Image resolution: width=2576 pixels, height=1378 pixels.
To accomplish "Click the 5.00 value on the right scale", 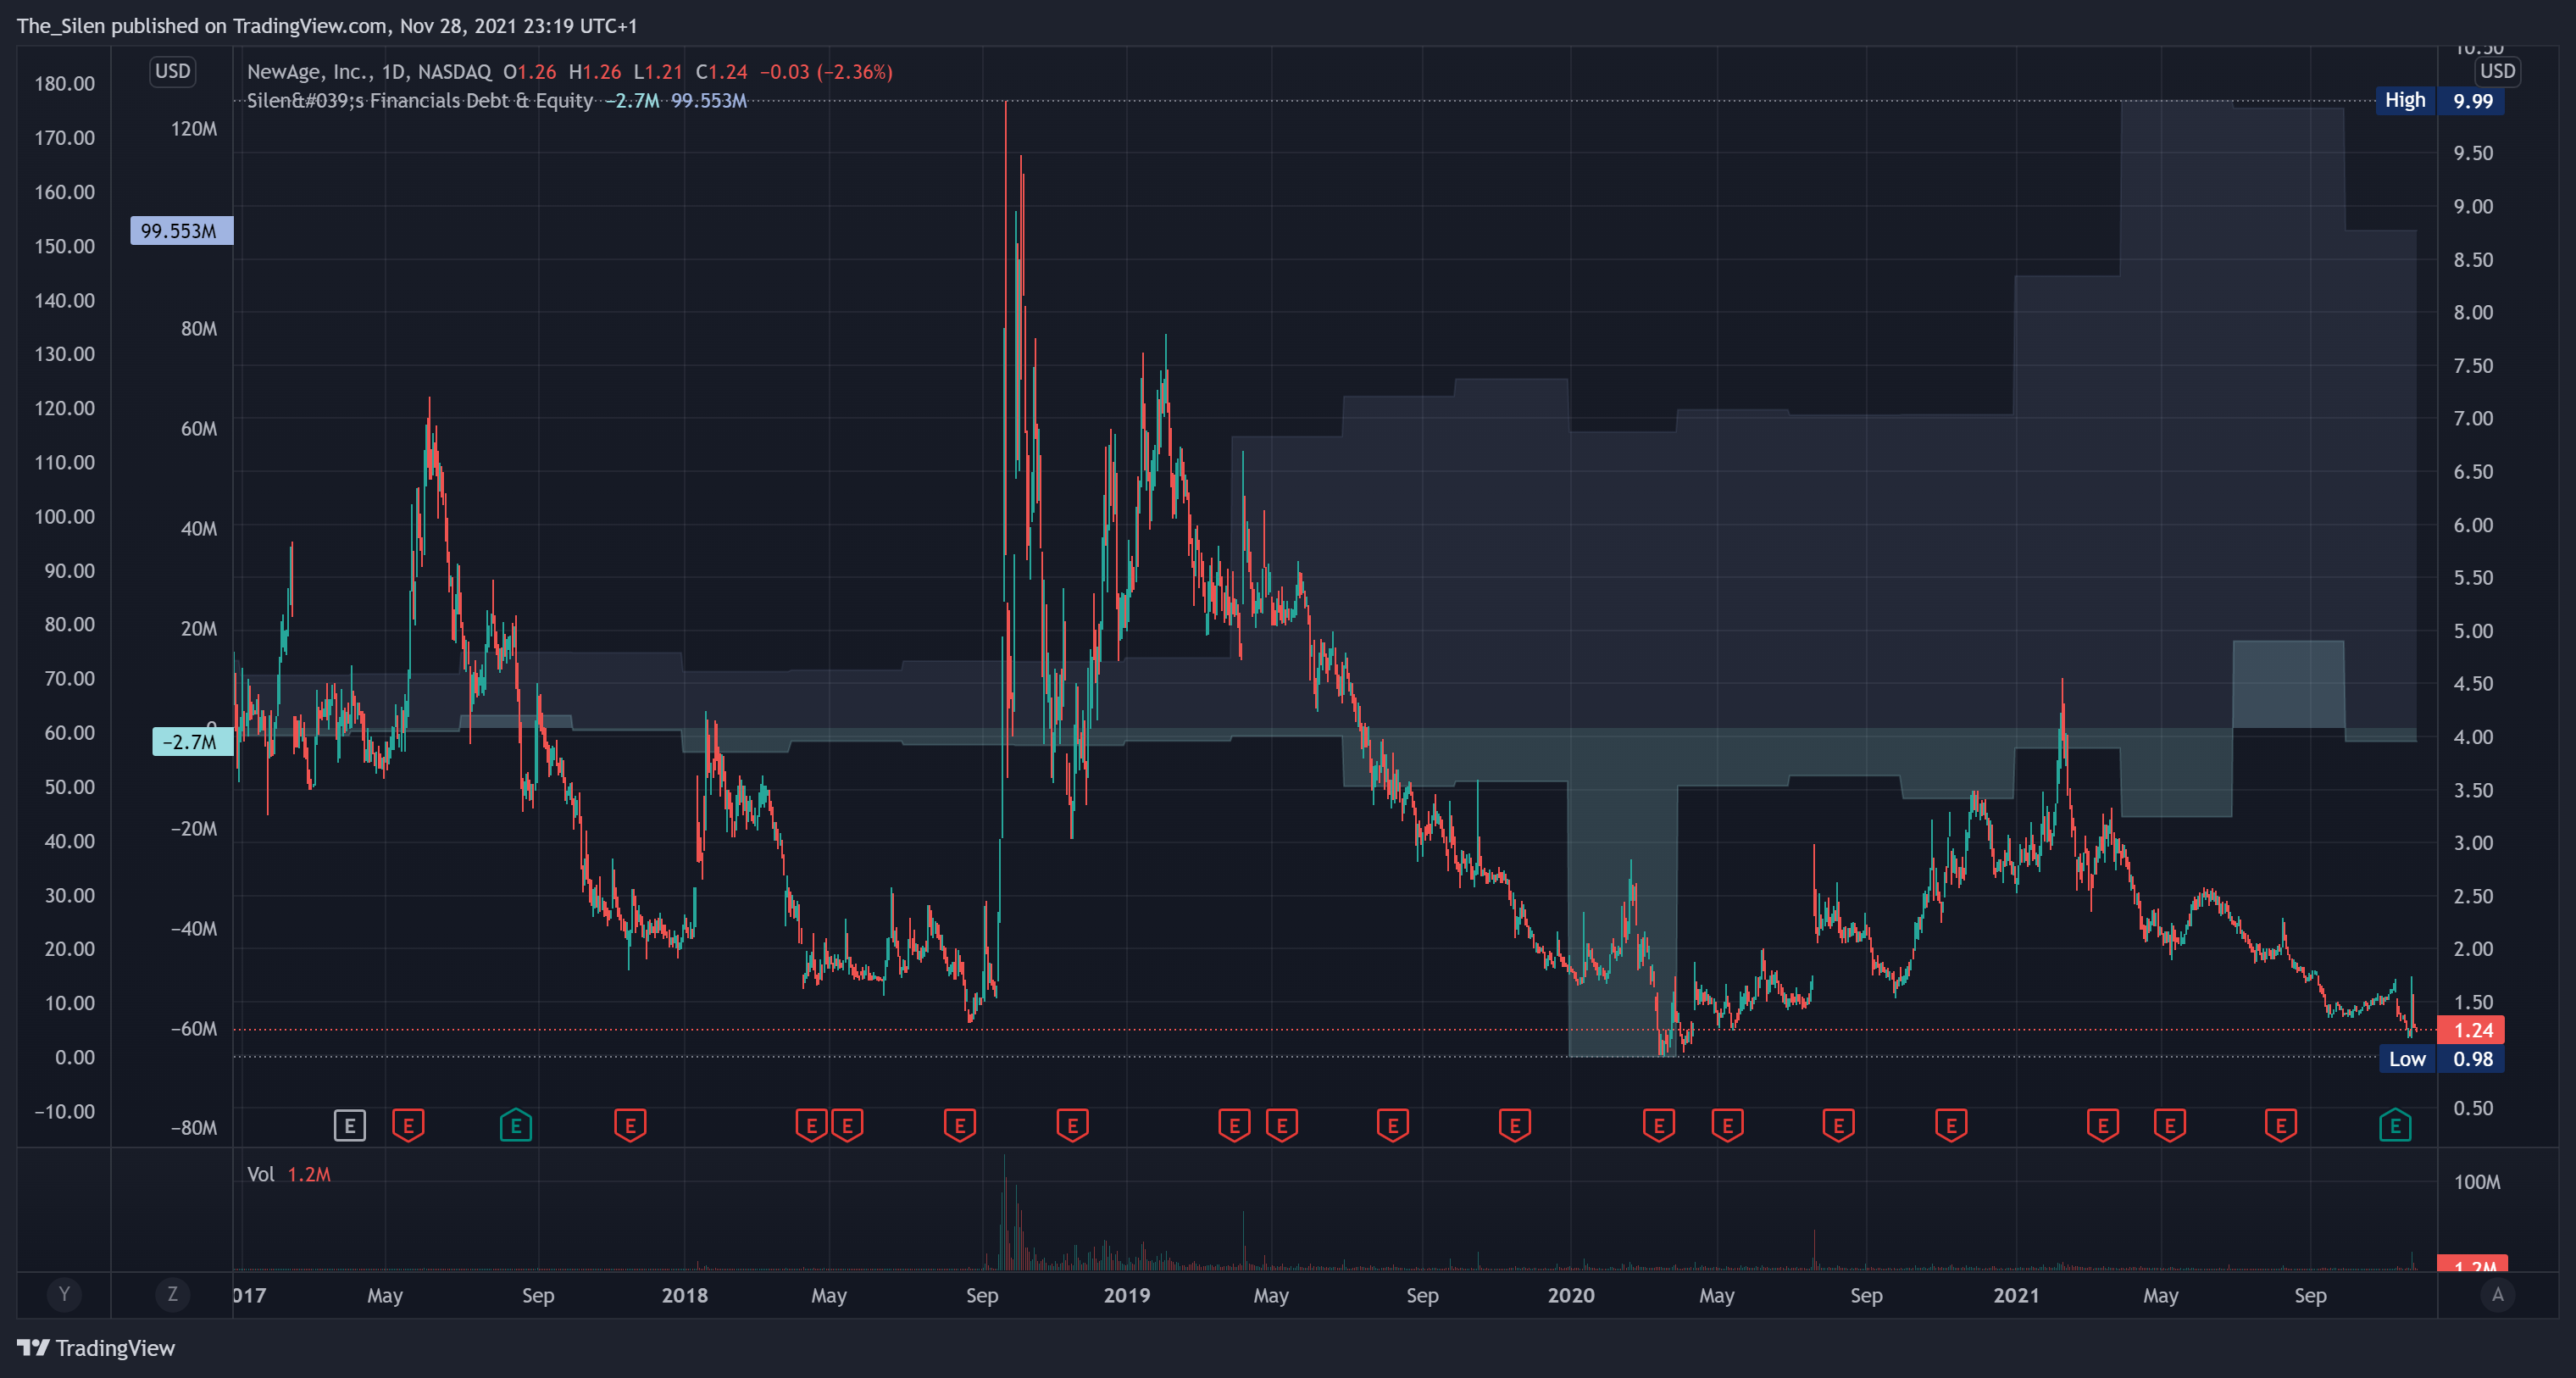I will (x=2473, y=632).
